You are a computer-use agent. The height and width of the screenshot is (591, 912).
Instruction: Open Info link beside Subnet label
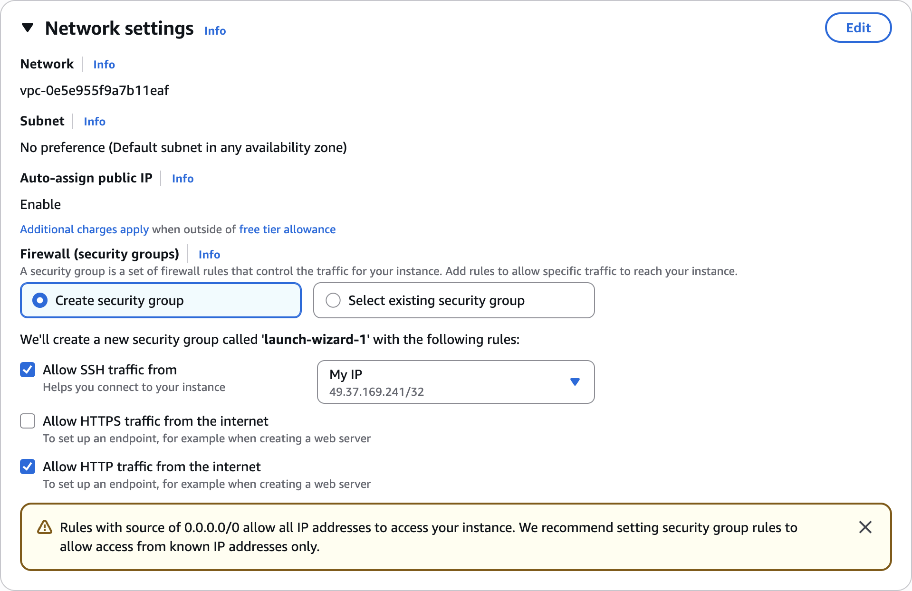(95, 122)
